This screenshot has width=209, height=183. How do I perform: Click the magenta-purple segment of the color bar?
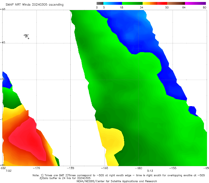pos(195,3)
